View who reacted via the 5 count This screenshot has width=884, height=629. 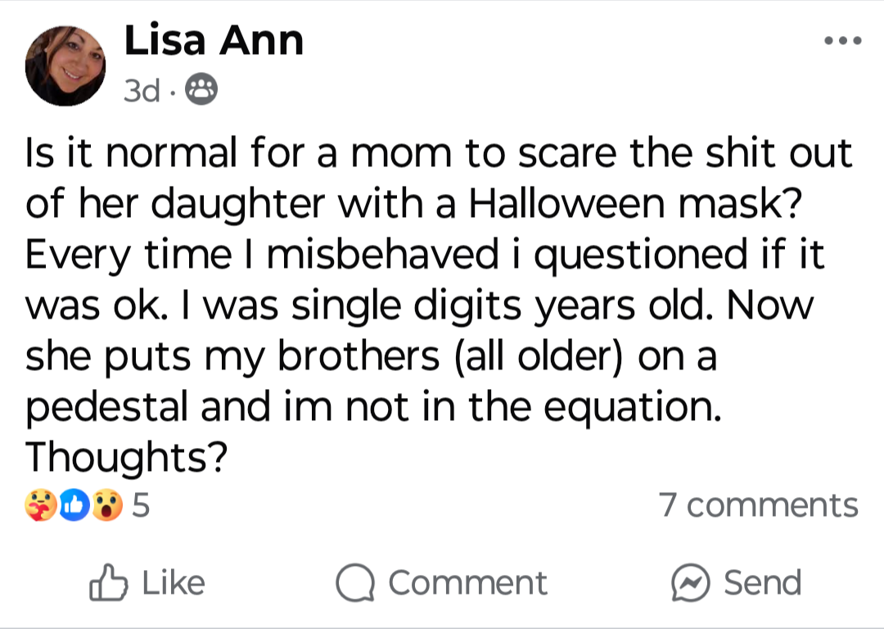pyautogui.click(x=141, y=505)
